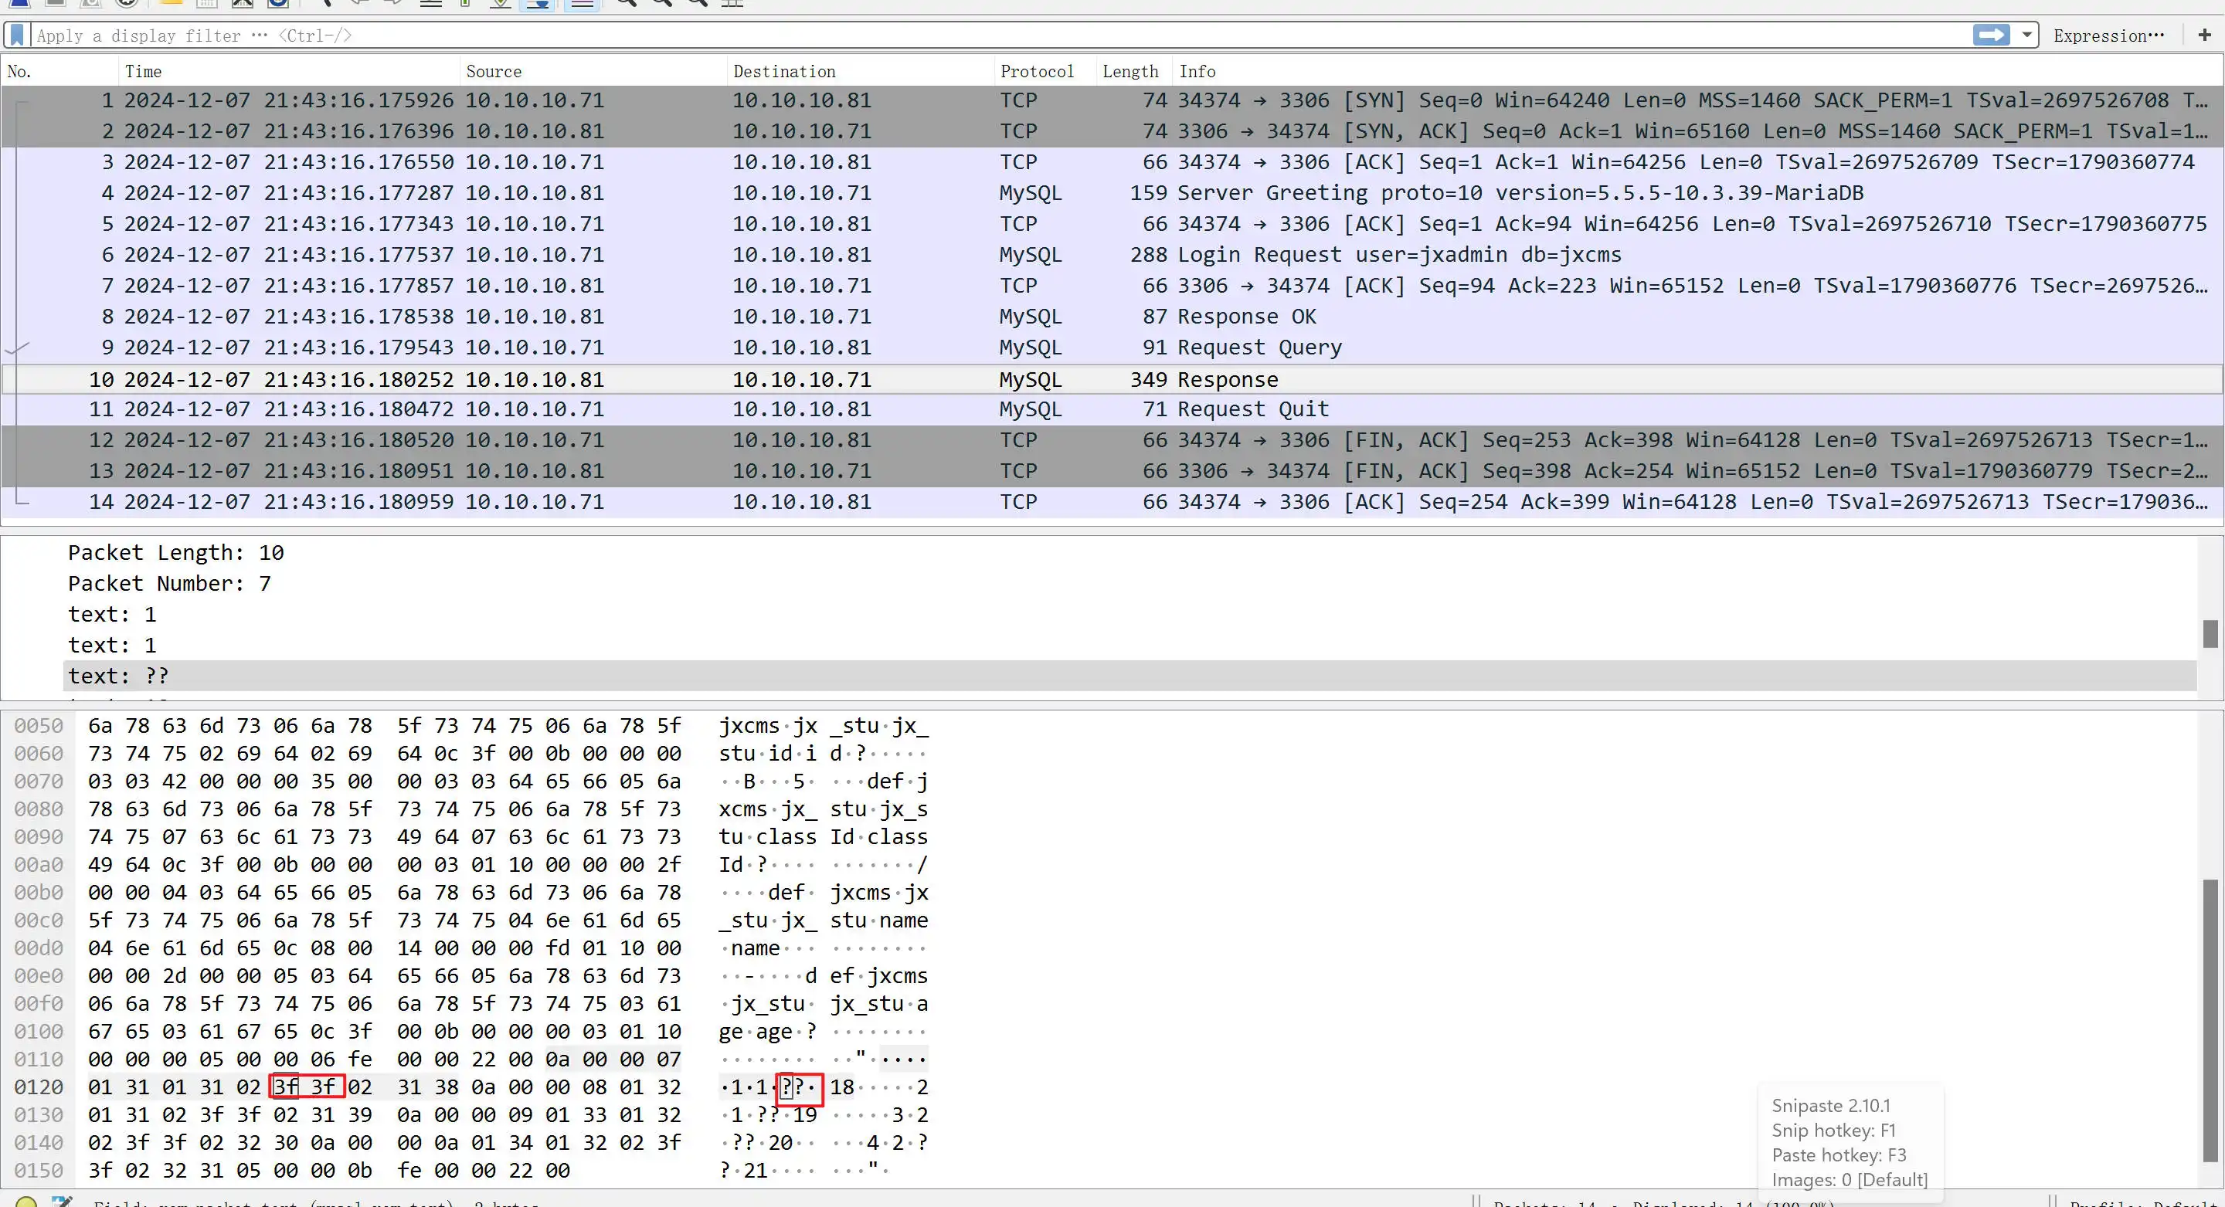
Task: Add a filter button with the plus icon
Action: click(x=2204, y=36)
